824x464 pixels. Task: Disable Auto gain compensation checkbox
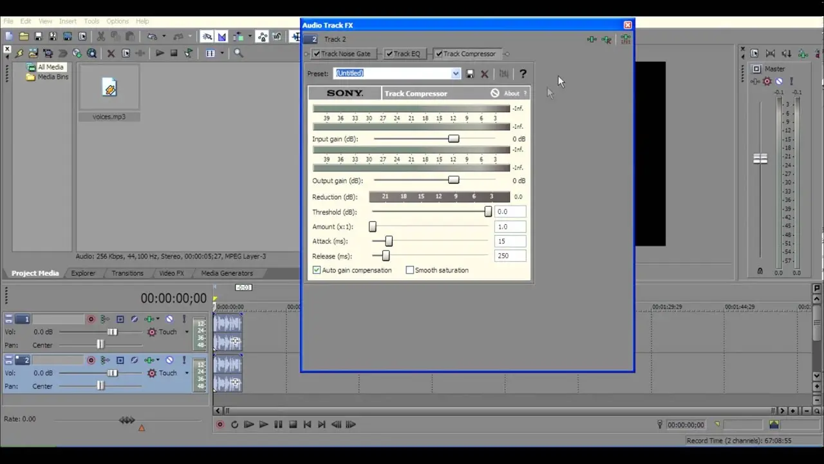(x=317, y=270)
